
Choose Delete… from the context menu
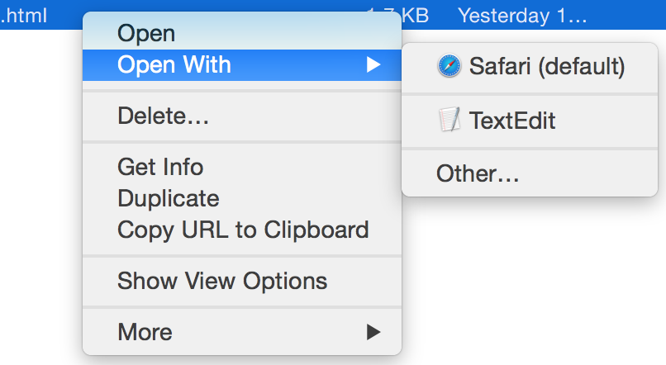click(163, 116)
